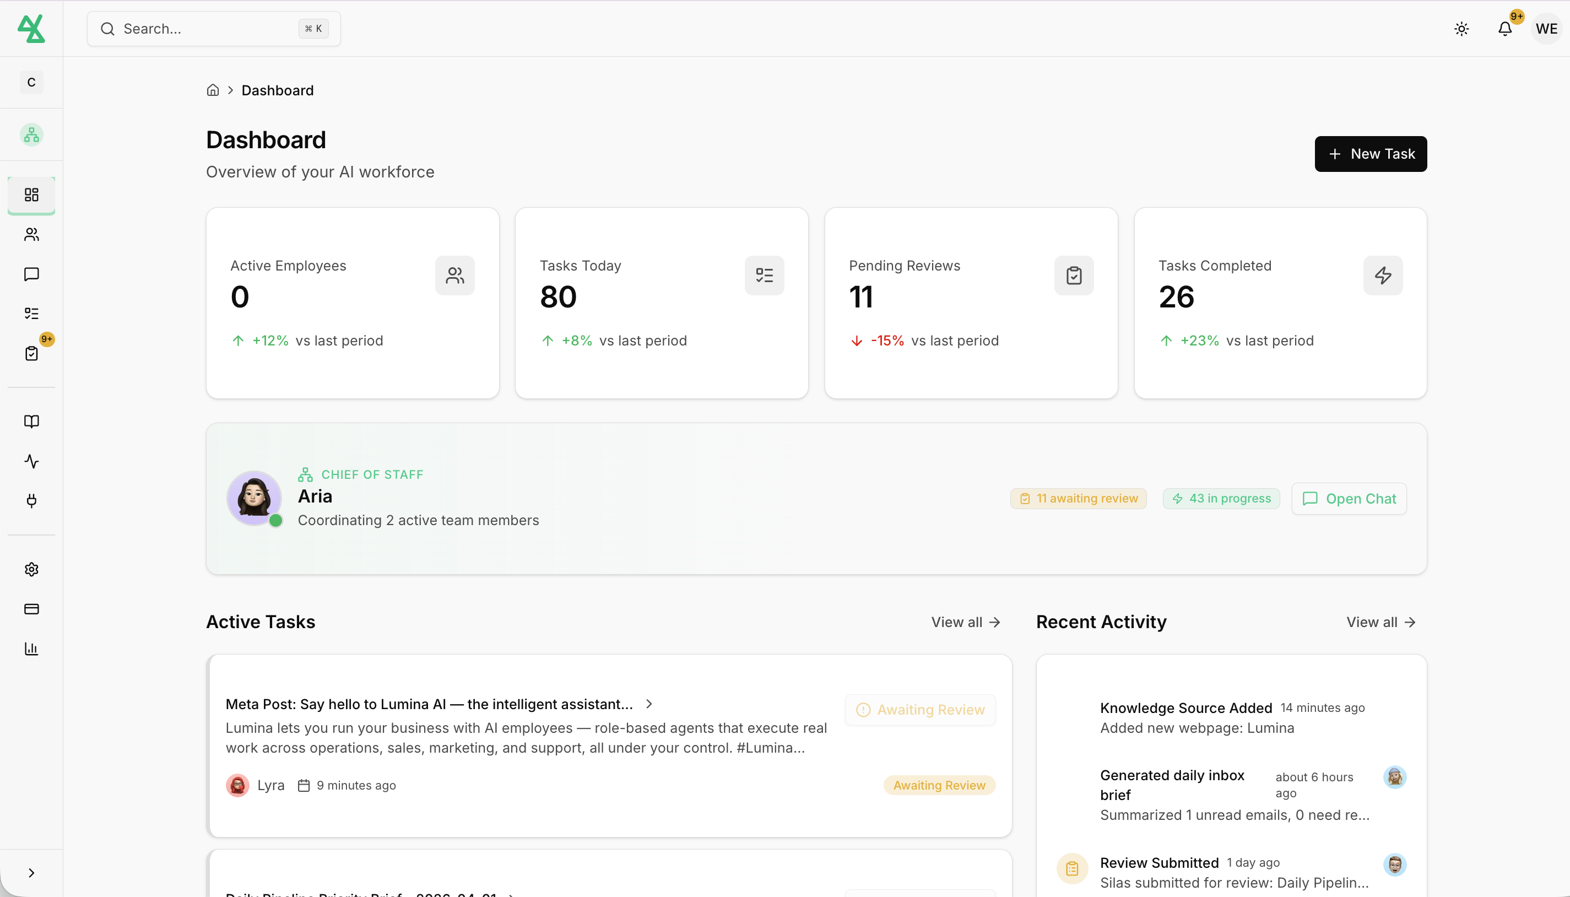Open notifications bell
The image size is (1570, 897).
click(1504, 28)
